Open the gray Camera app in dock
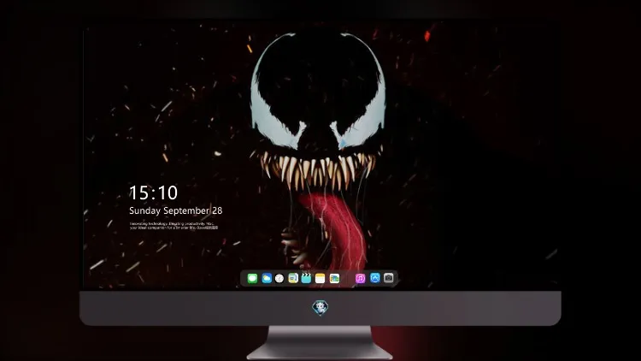Viewport: 641px width, 361px height. tap(389, 278)
